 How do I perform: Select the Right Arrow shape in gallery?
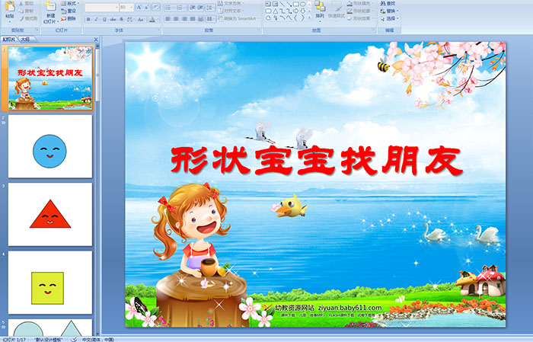click(295, 11)
